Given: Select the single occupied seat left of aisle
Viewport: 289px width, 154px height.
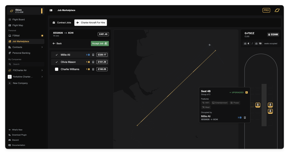Looking at the screenshot, I should click(258, 105).
